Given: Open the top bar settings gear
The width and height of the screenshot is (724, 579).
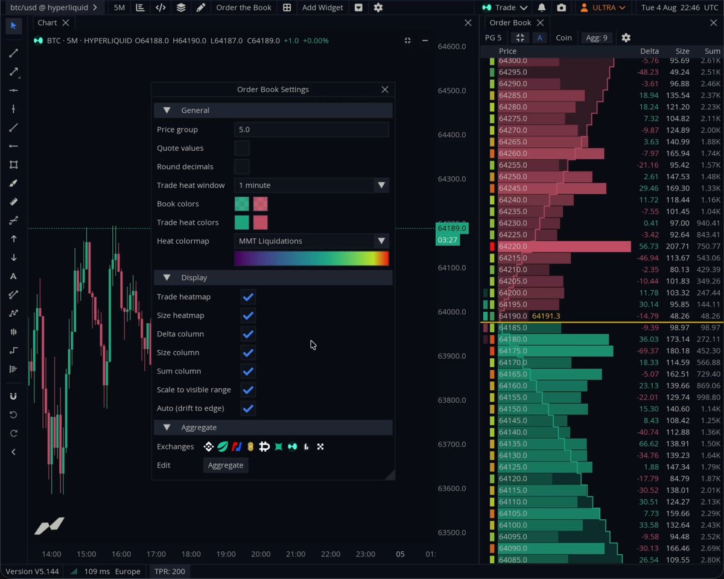Looking at the screenshot, I should pos(378,8).
